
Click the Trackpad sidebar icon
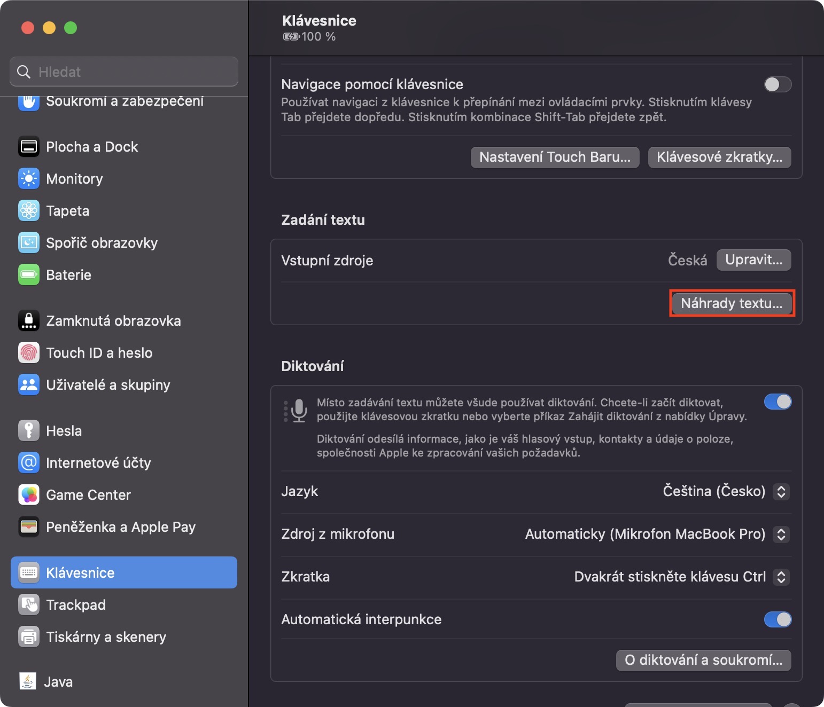(29, 605)
